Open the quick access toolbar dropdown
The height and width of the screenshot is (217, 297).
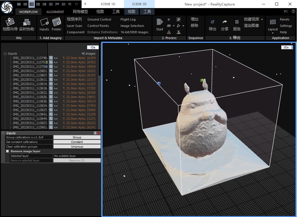85,4
